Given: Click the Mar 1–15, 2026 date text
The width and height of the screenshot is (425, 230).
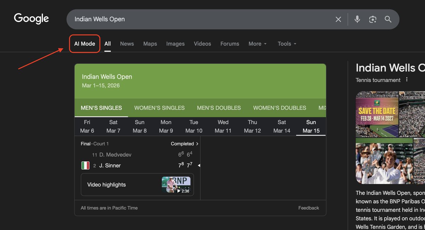Looking at the screenshot, I should [101, 86].
